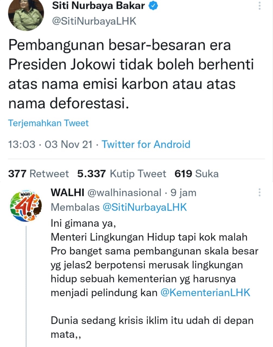
Task: Click the main tweet text about Pembangunan besar-besaran
Action: tap(131, 74)
